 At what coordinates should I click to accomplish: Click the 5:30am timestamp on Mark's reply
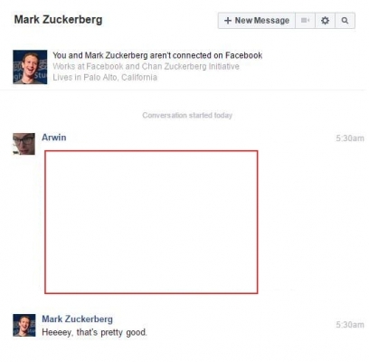click(350, 325)
